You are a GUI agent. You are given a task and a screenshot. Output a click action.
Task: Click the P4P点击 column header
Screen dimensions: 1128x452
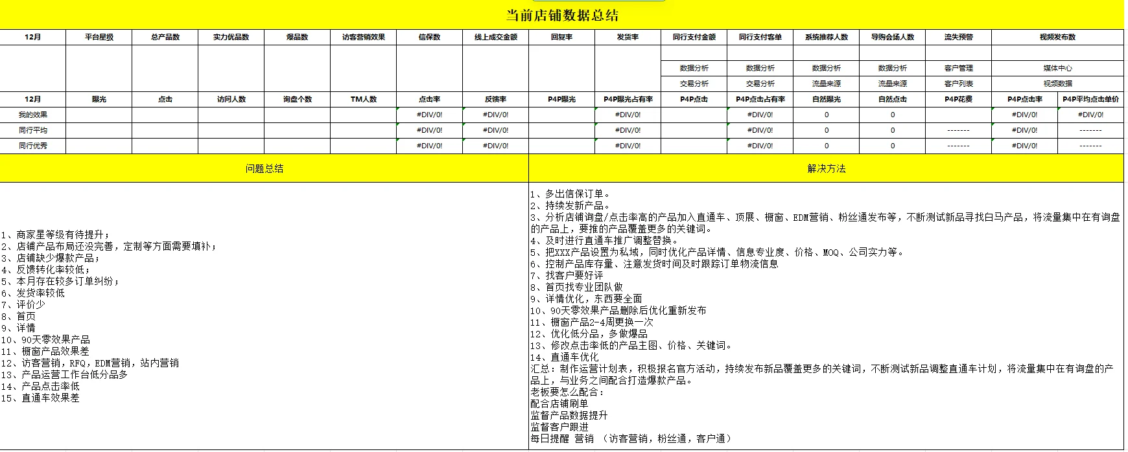click(x=694, y=99)
